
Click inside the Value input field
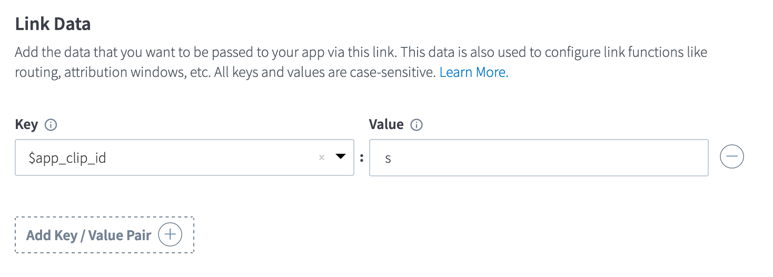coord(539,157)
